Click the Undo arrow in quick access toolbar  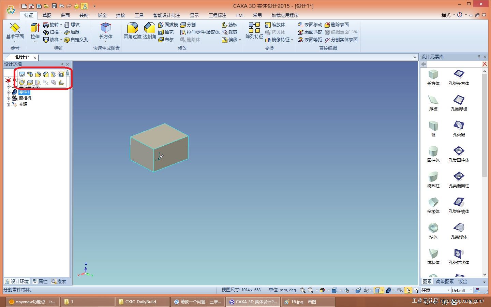coord(62,6)
